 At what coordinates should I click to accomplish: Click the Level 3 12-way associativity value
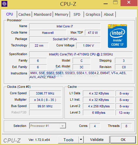point(124,113)
